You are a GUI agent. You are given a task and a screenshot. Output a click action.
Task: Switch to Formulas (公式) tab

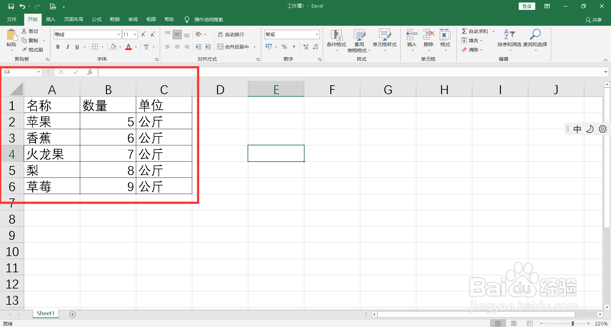click(x=97, y=19)
